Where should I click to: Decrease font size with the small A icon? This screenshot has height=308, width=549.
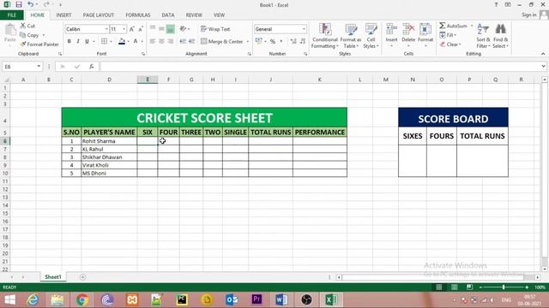pyautogui.click(x=141, y=29)
